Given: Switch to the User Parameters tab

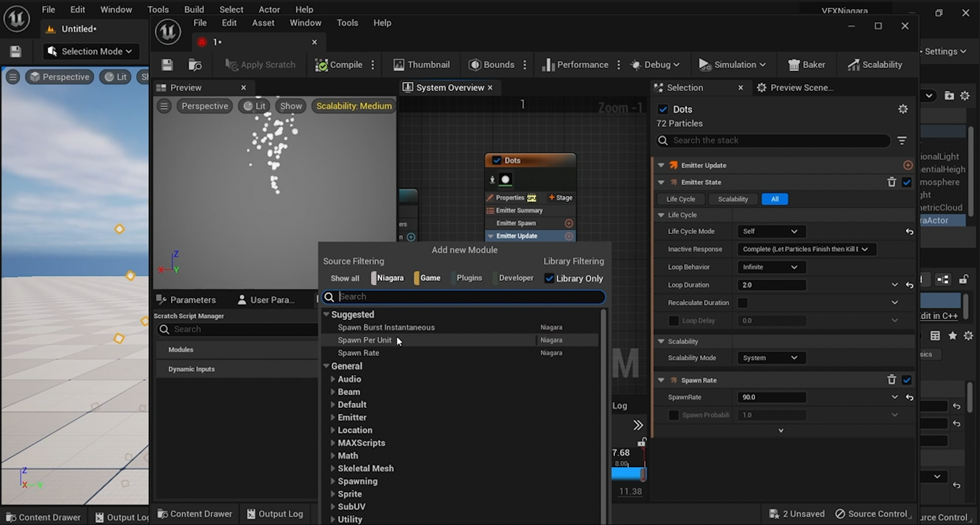Looking at the screenshot, I should click(266, 300).
